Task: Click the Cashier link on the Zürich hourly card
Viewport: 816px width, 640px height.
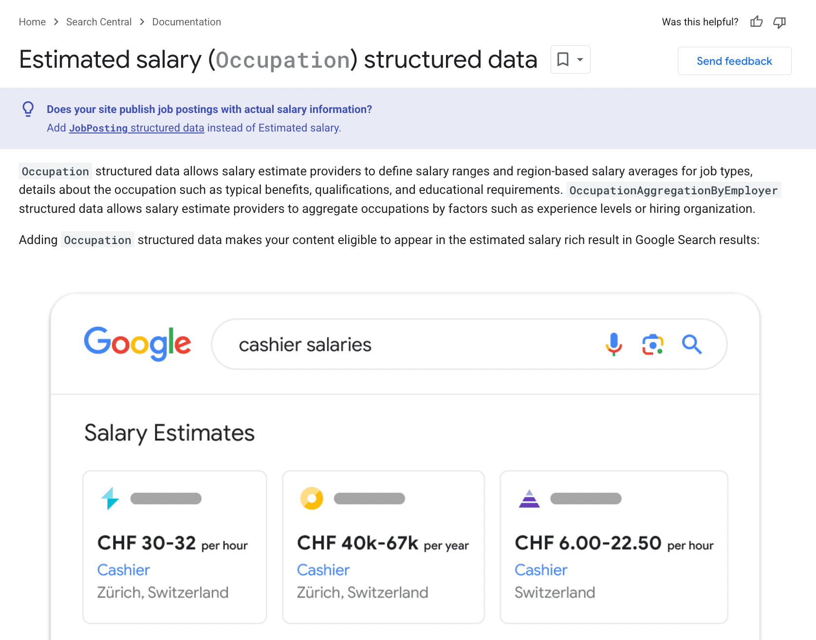Action: point(124,569)
